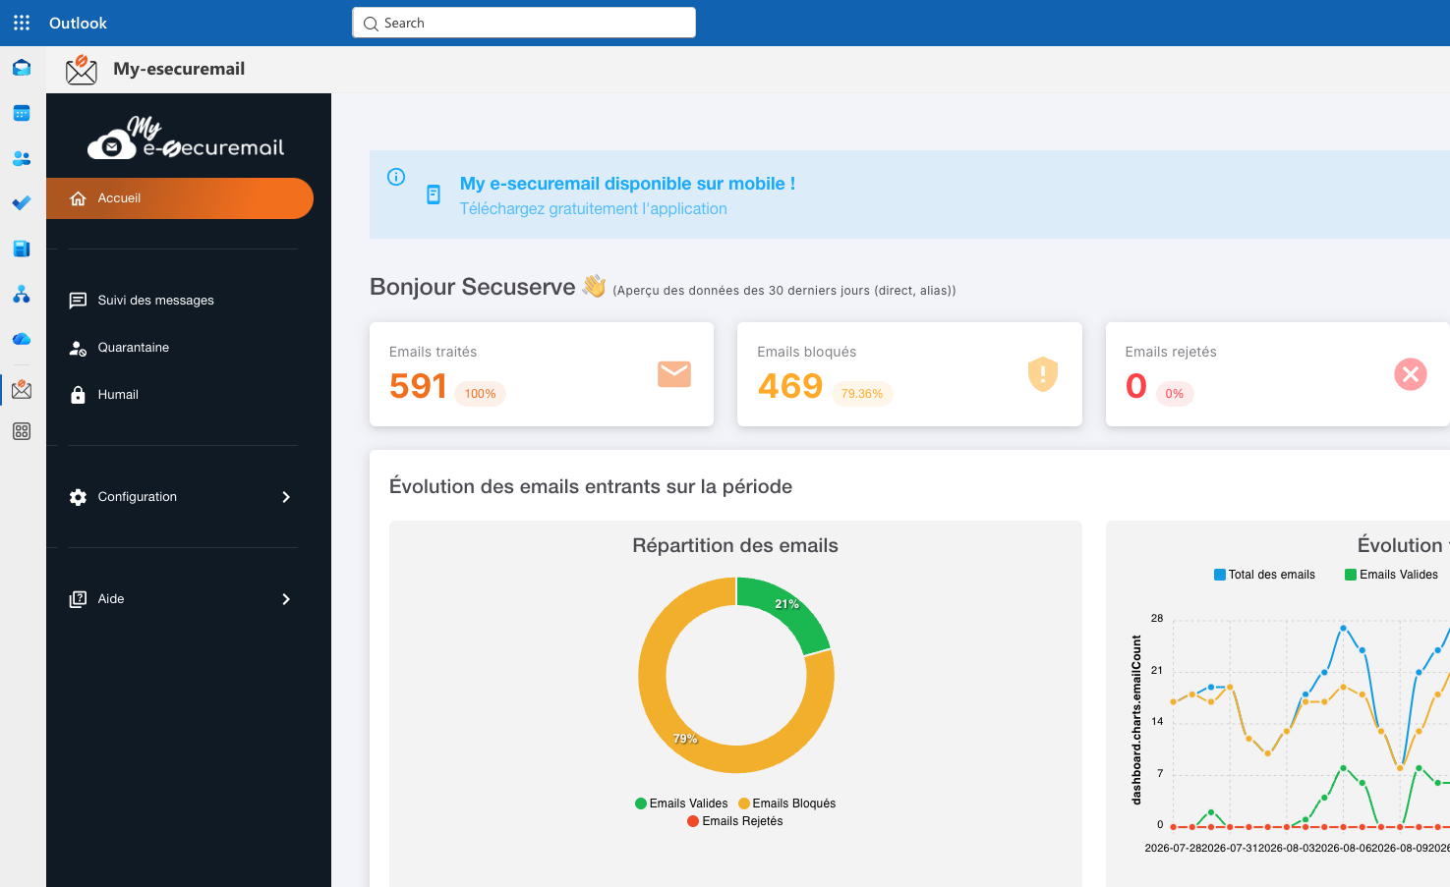
Task: Click the envelope icon on Emails traités card
Action: pyautogui.click(x=674, y=374)
